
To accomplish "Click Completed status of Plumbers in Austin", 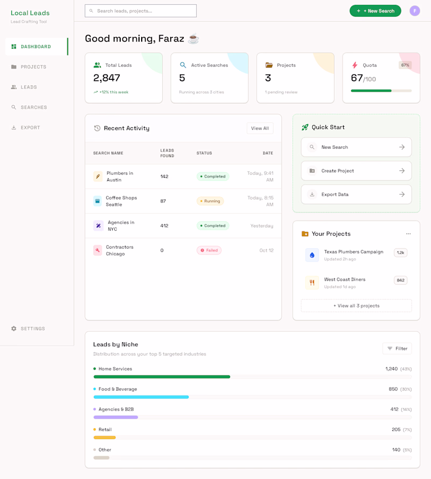I will click(x=213, y=176).
